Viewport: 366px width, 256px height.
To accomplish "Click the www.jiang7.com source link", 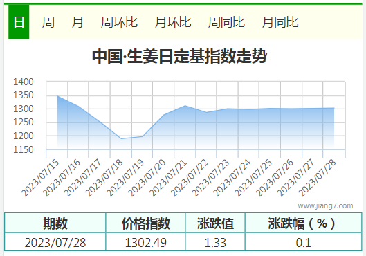I will 325,205.
